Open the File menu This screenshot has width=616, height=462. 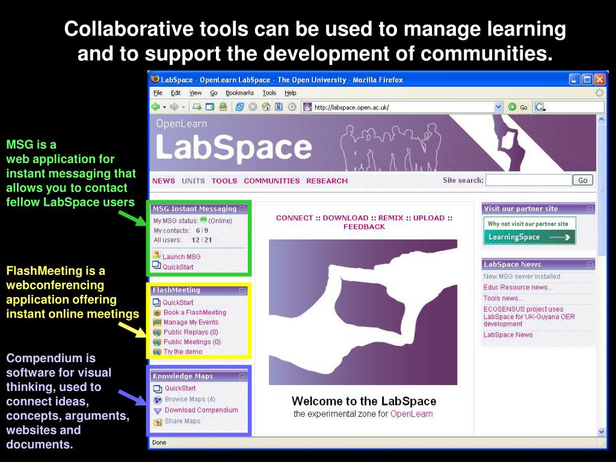click(158, 93)
